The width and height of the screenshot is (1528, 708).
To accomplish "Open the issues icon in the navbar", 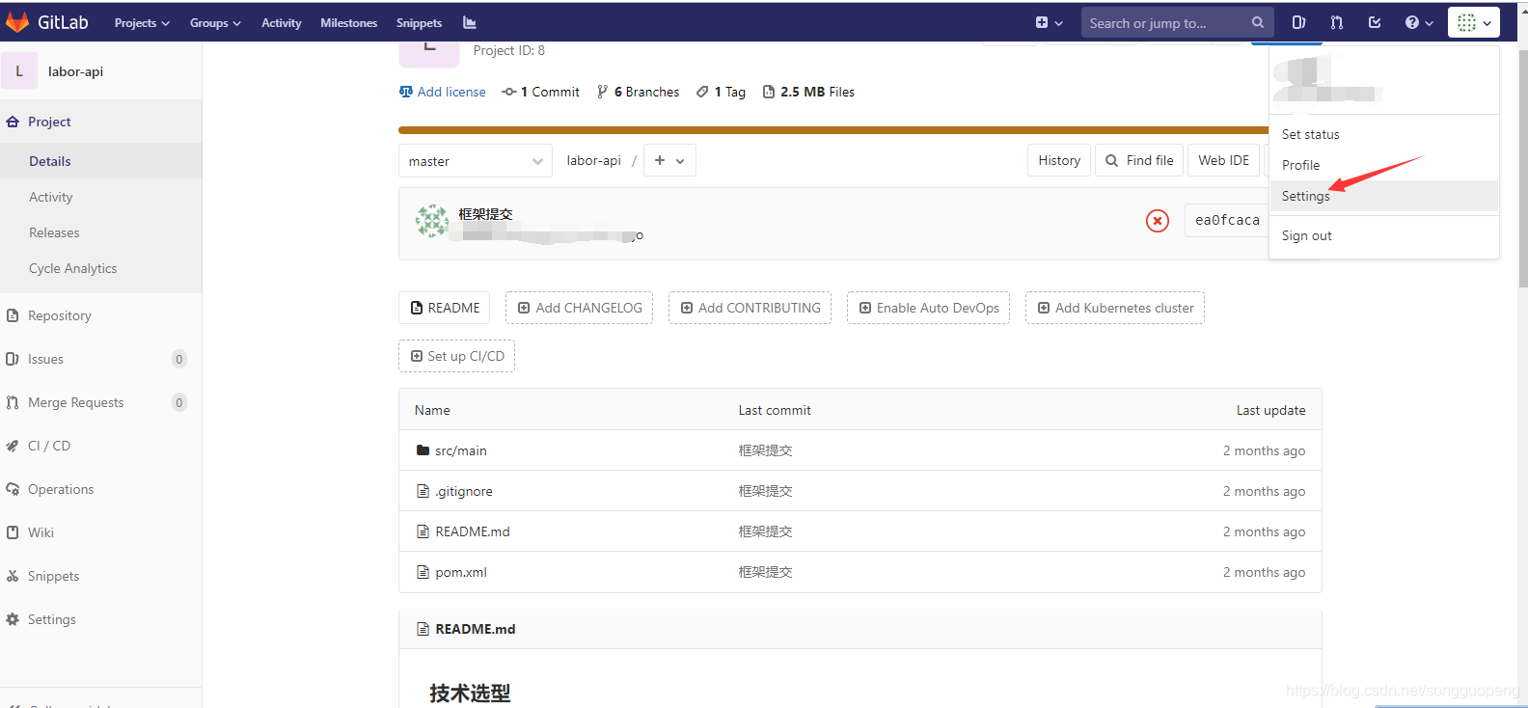I will tap(1298, 22).
